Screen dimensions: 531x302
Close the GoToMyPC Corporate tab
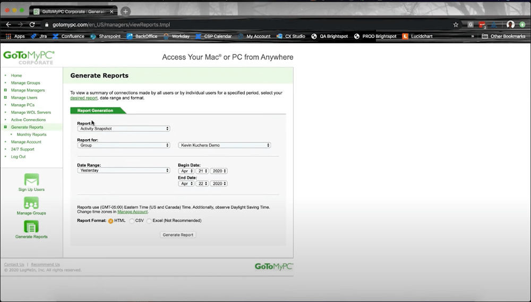[x=112, y=12]
